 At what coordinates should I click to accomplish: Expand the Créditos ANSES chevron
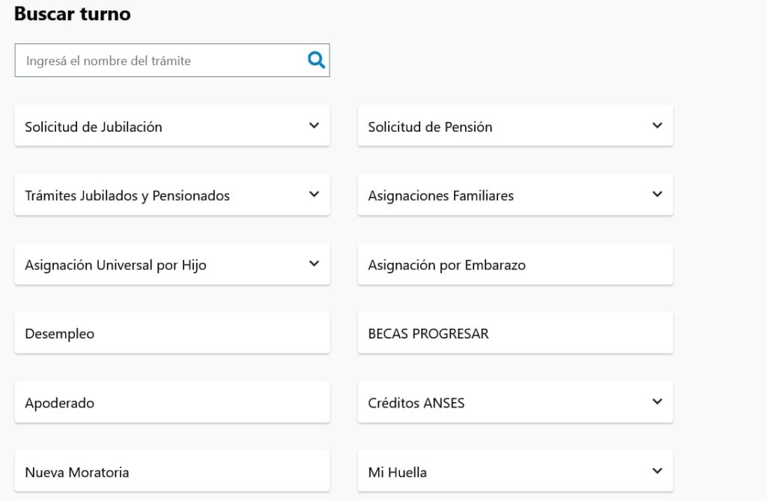coord(658,401)
